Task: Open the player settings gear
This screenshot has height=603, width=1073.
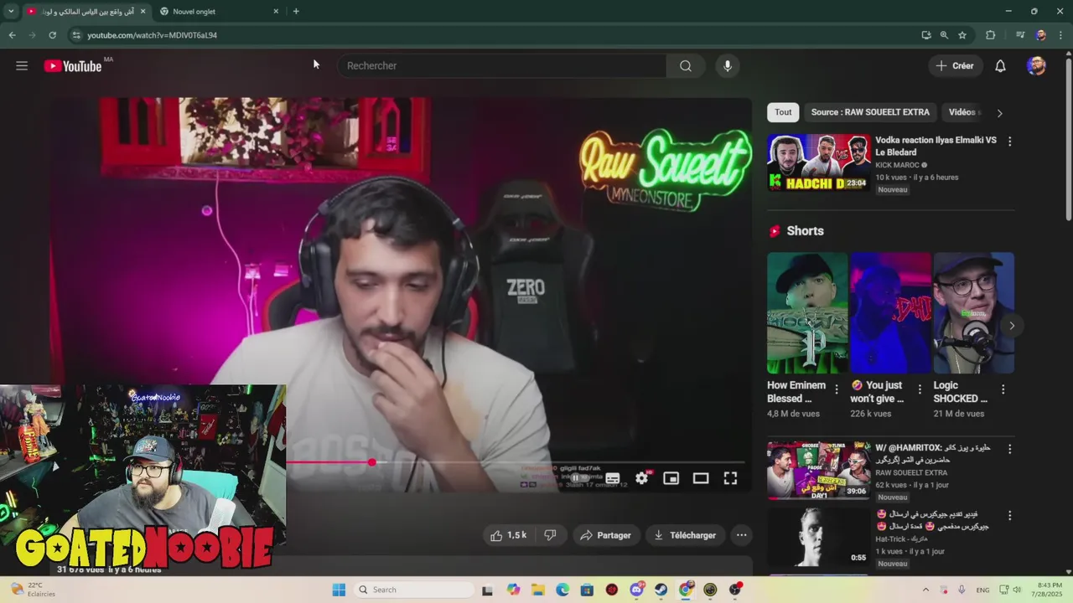Action: [641, 477]
